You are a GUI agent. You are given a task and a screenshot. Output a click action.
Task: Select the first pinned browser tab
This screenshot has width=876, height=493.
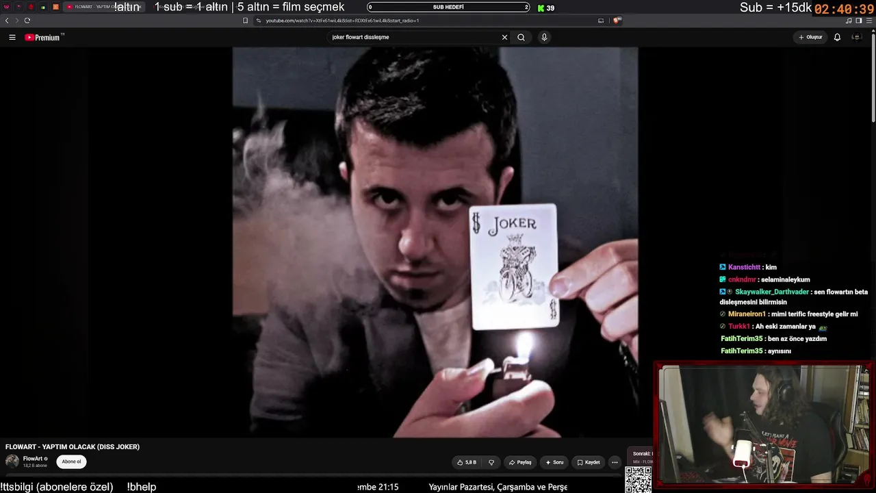(x=6, y=7)
